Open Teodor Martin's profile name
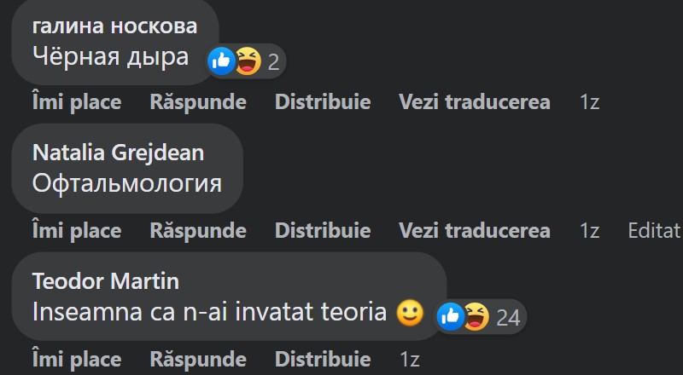The image size is (683, 375). pos(105,280)
